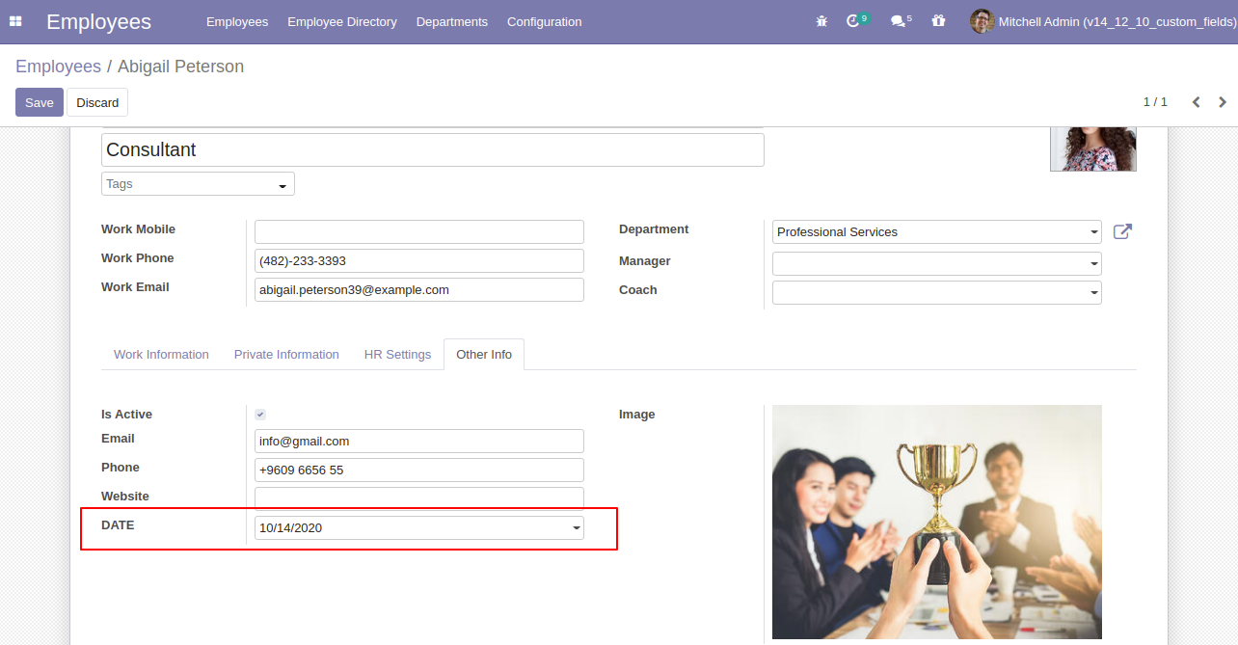The height and width of the screenshot is (645, 1238).
Task: Click the Work Email label
Action: [135, 287]
